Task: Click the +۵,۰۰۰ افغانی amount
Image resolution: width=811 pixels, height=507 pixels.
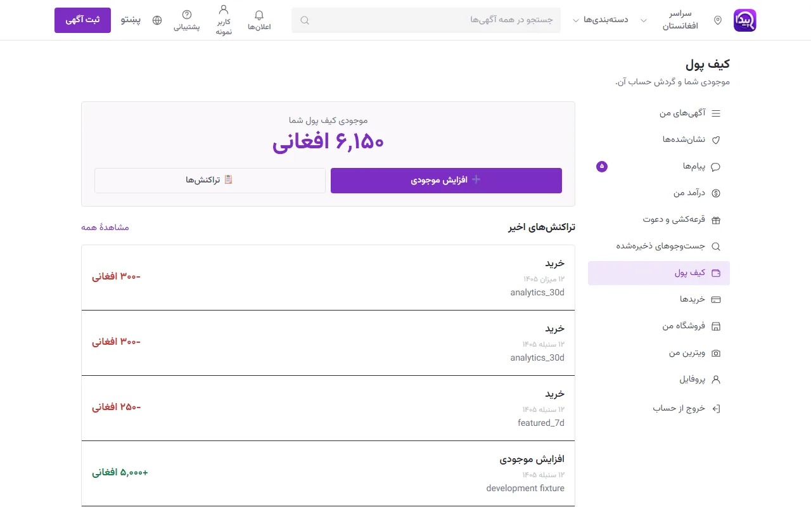Action: click(x=120, y=473)
